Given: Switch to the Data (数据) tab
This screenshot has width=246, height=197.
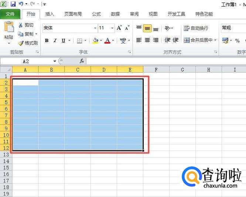Looking at the screenshot, I should coord(115,14).
